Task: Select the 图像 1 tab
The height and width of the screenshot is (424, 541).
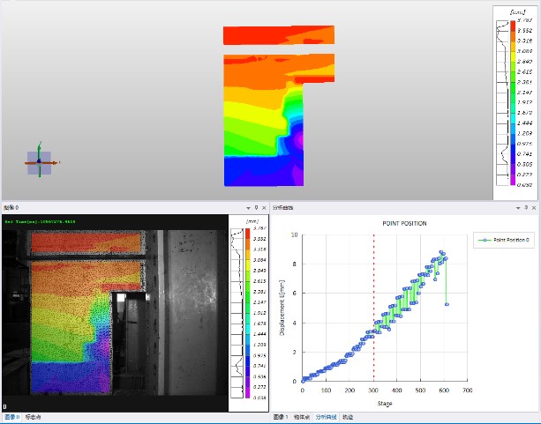Action: pos(281,417)
